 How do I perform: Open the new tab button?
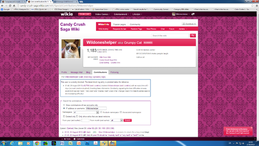point(81,2)
